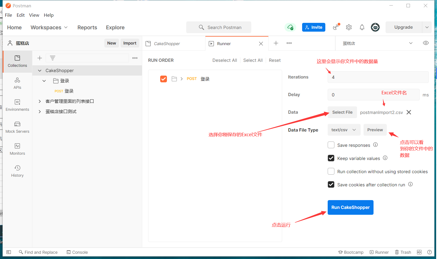Show info for Save cookies after collection run

point(411,184)
